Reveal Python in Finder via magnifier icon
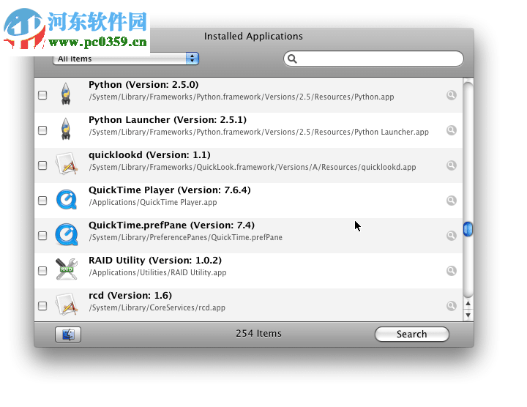The height and width of the screenshot is (407, 527). [452, 95]
